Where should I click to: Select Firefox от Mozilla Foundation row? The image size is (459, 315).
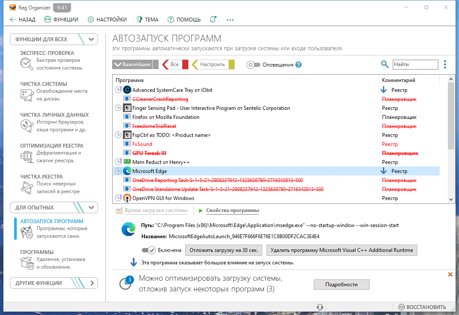pos(276,117)
